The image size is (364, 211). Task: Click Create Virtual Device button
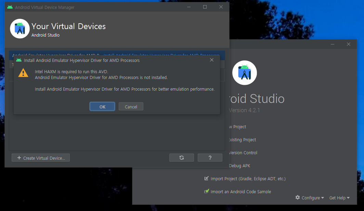pyautogui.click(x=41, y=158)
